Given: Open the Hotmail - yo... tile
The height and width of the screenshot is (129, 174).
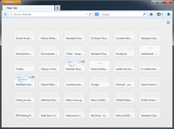Looking at the screenshot, I should (x=124, y=82).
